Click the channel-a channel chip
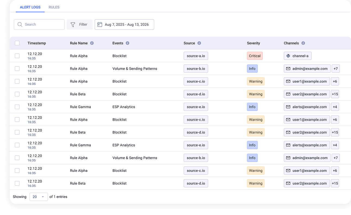This screenshot has height=215, width=351. click(x=298, y=56)
